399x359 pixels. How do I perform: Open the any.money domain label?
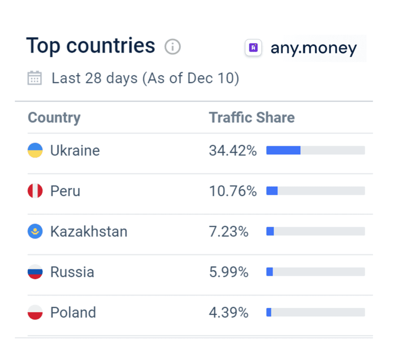pyautogui.click(x=313, y=48)
